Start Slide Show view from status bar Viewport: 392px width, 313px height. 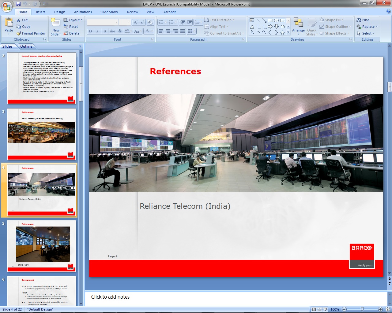click(x=325, y=309)
